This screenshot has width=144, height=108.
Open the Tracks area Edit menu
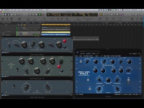point(22,23)
